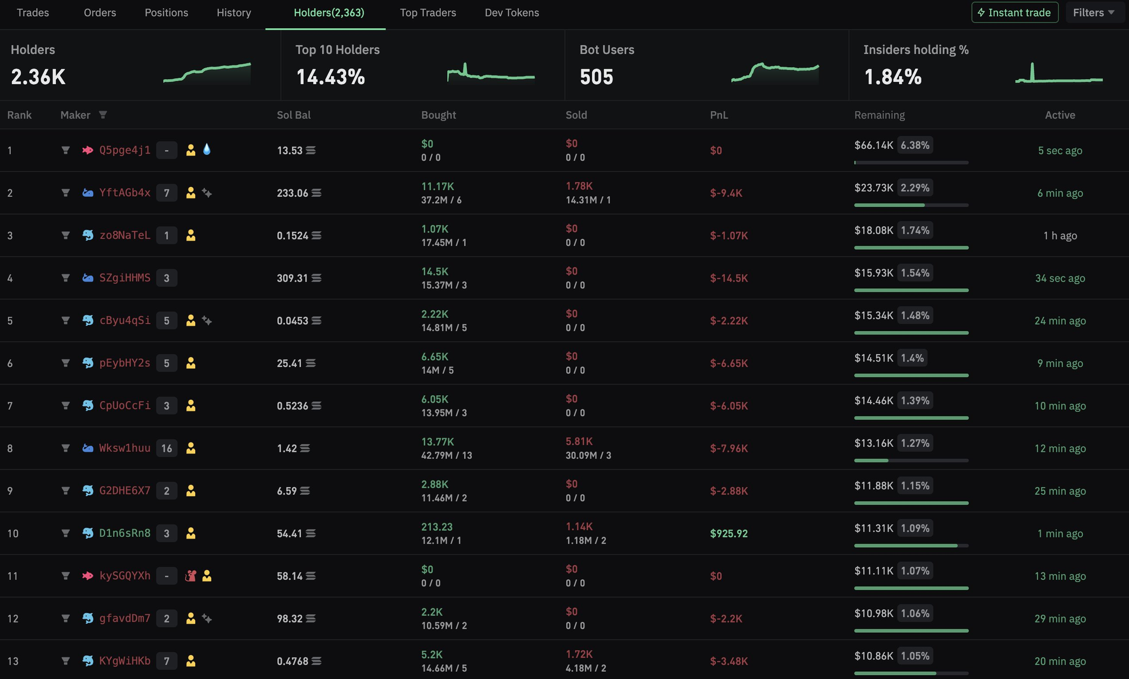Viewport: 1129px width, 679px height.
Task: Expand the badge counter showing 16 on Wksw1huu
Action: 167,448
